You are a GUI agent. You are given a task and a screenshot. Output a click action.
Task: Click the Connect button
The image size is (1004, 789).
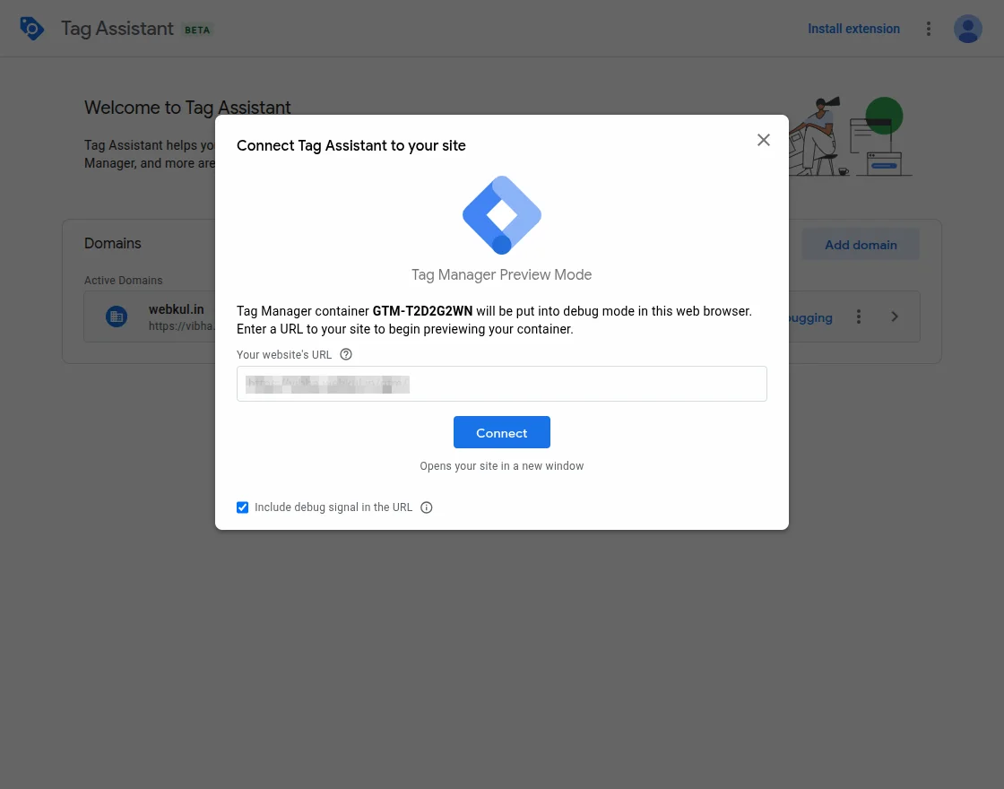(501, 432)
